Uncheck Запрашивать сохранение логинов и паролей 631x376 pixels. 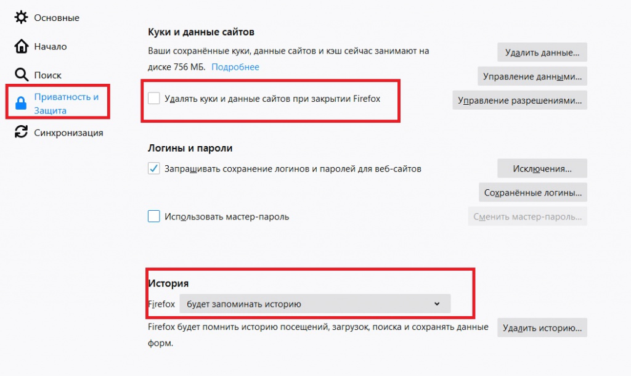(x=153, y=168)
